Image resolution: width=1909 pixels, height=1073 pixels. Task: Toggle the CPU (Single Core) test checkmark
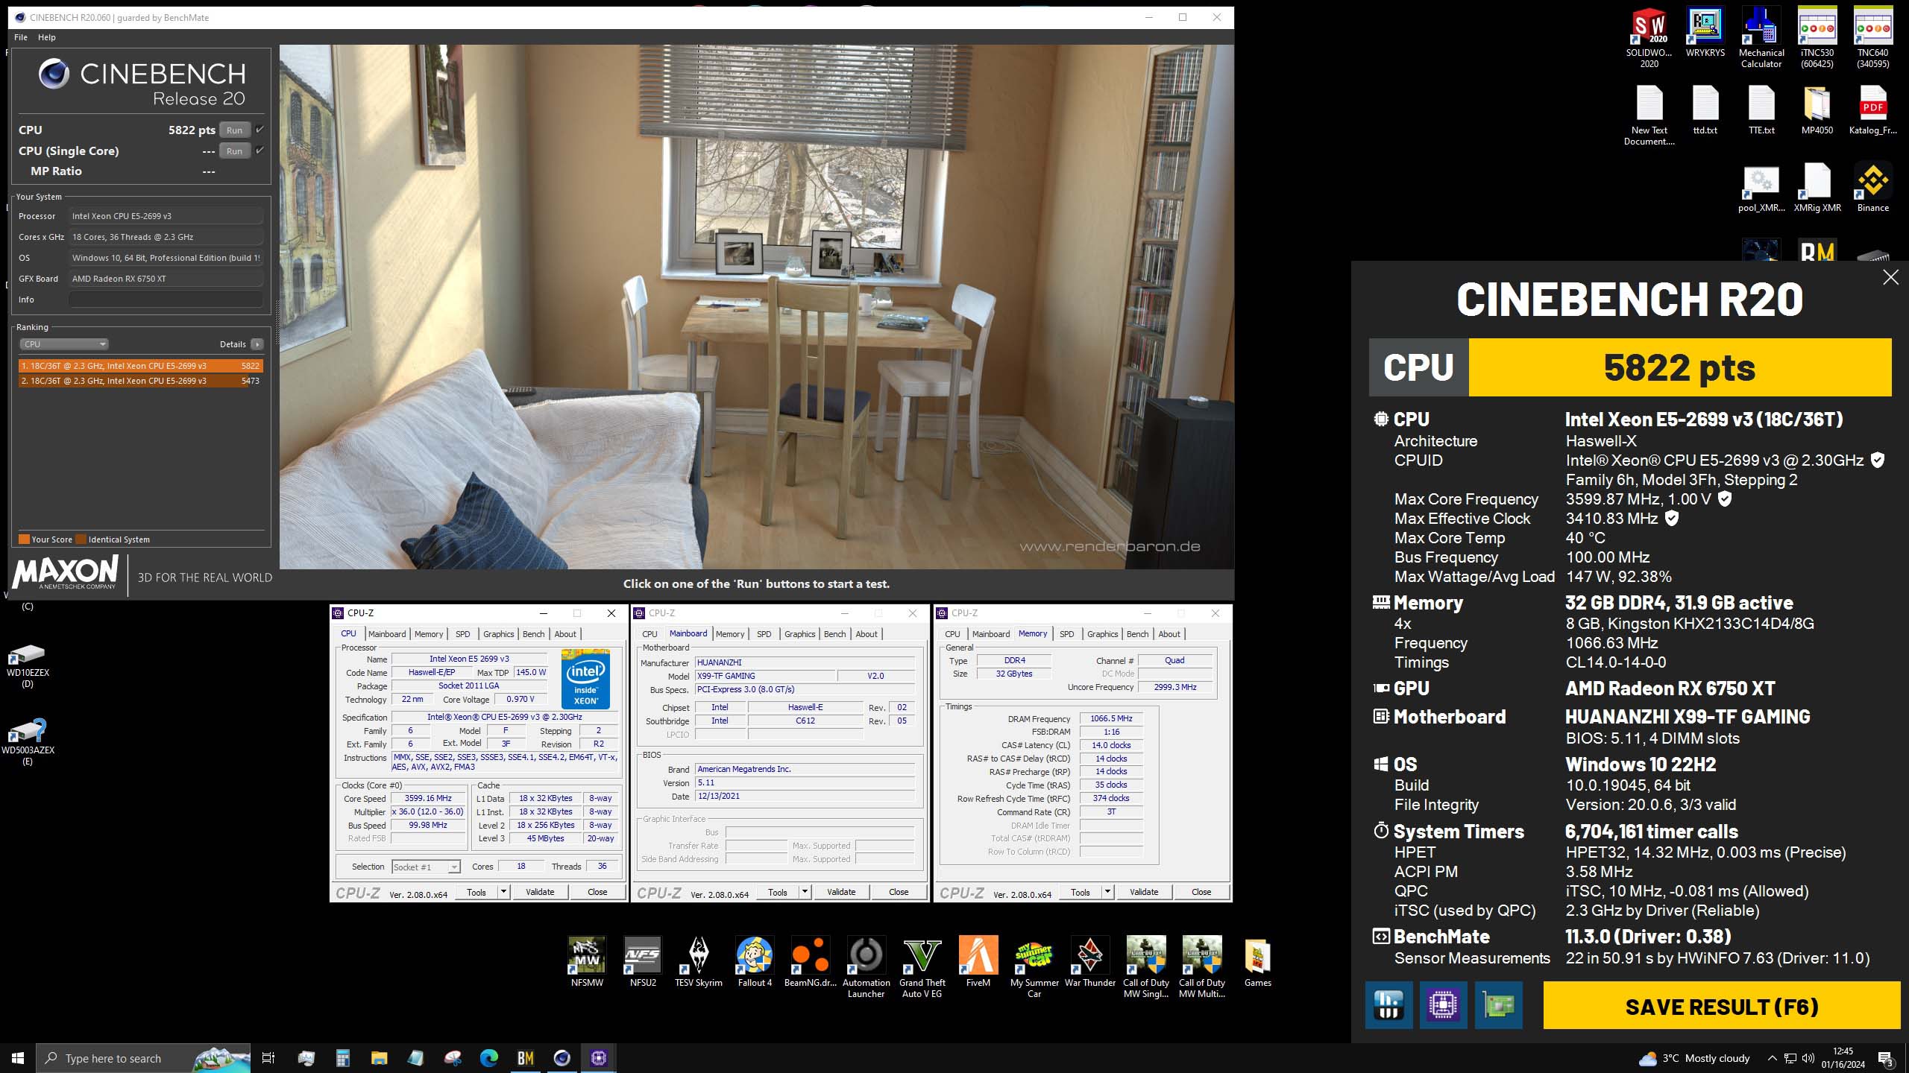click(x=260, y=151)
